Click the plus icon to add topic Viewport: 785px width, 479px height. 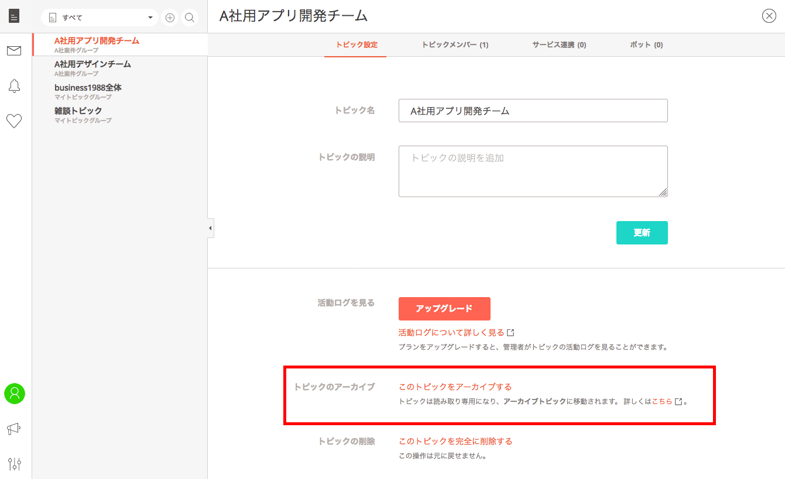[x=170, y=18]
